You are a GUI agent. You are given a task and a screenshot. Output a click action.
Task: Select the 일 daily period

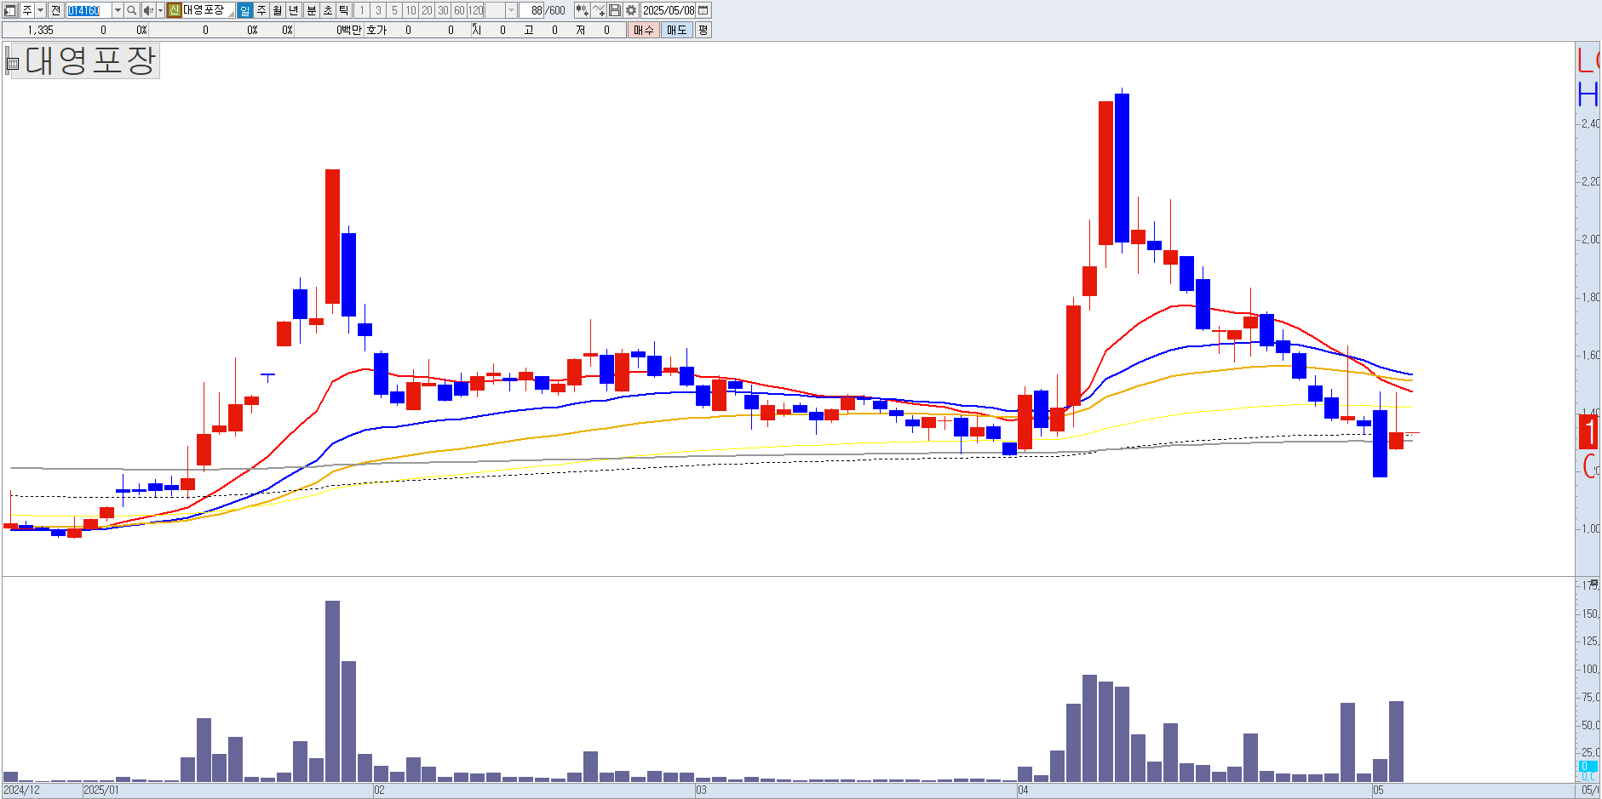click(x=245, y=10)
